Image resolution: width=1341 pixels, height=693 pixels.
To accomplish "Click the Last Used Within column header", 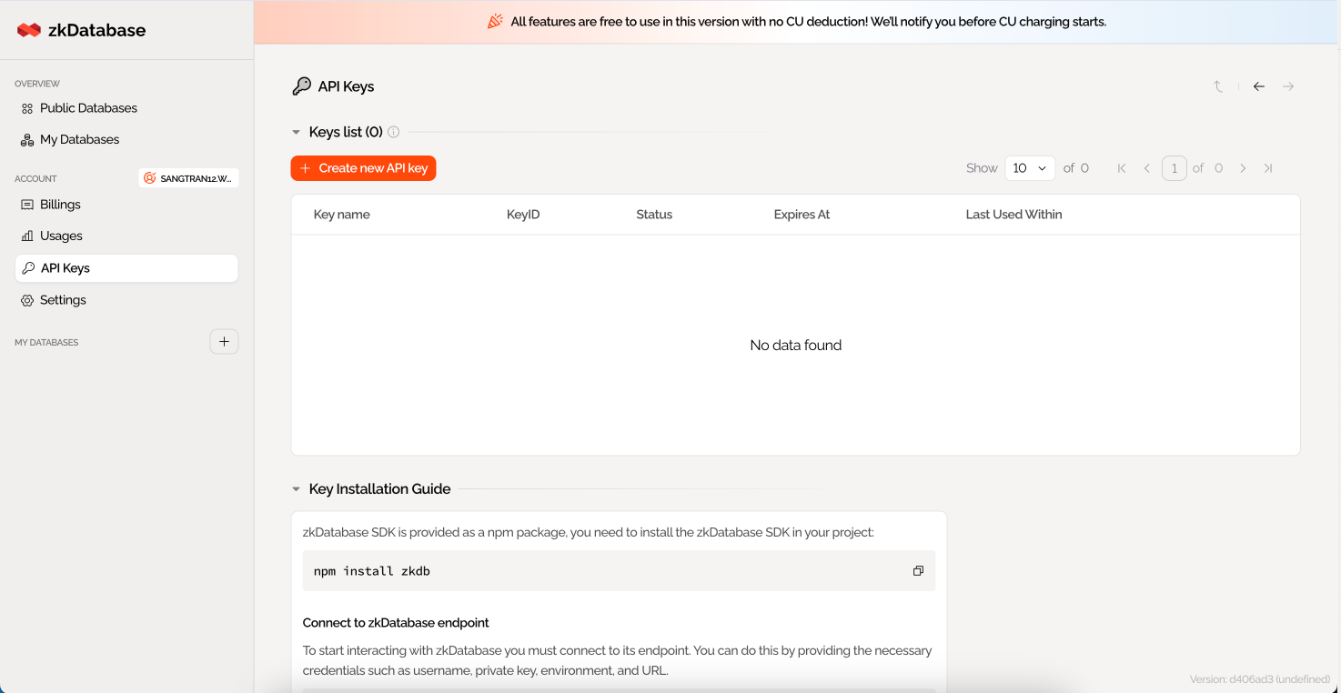I will pyautogui.click(x=1013, y=215).
